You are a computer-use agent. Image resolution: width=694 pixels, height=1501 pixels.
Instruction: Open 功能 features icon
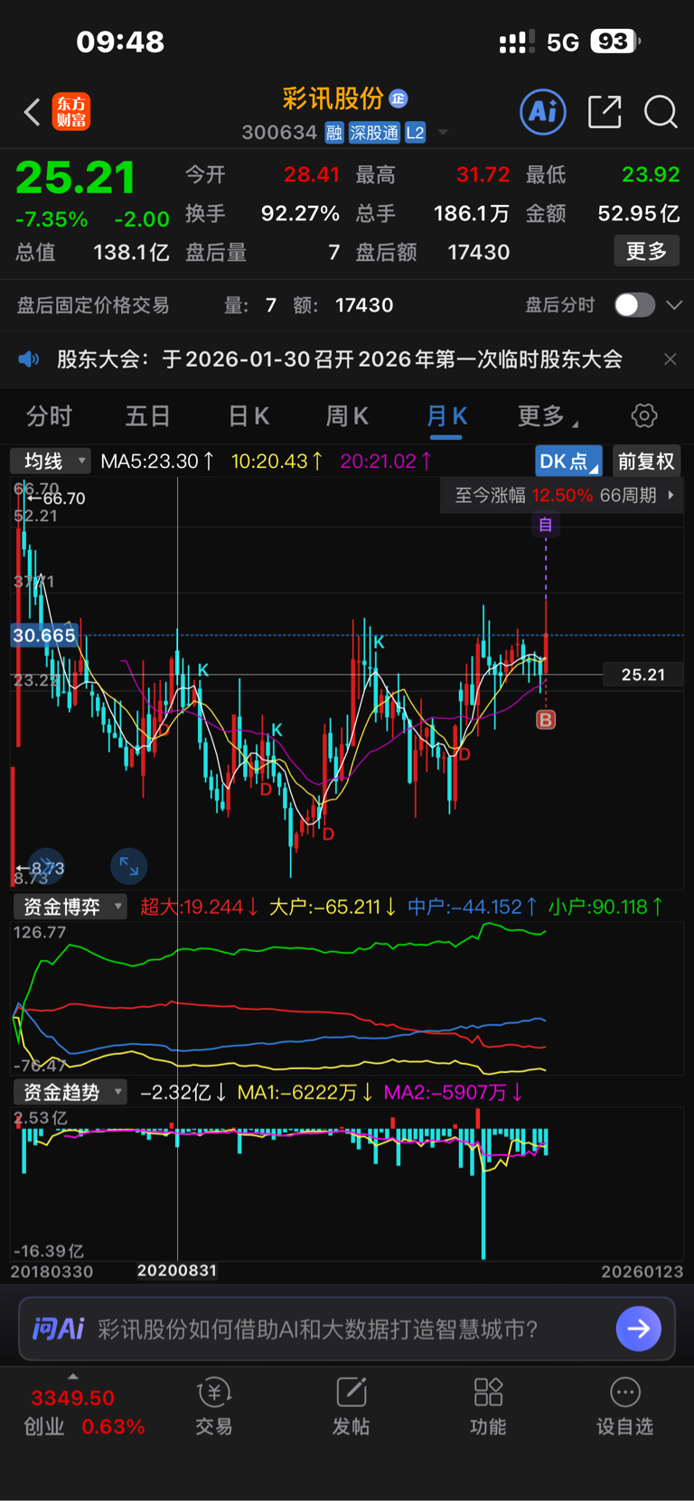click(x=488, y=1406)
